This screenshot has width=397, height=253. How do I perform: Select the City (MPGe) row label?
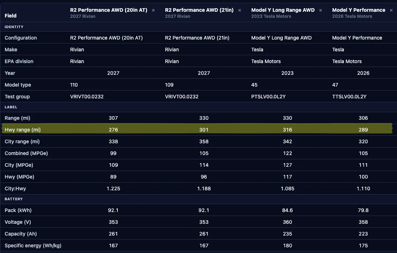(19, 165)
